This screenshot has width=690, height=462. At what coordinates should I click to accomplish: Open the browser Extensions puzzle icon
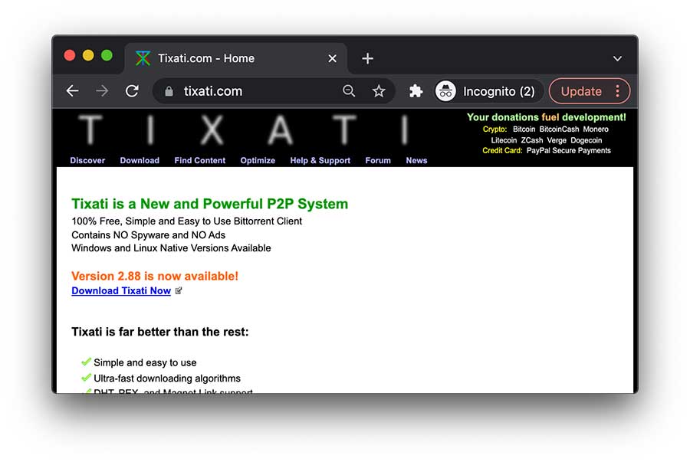point(415,90)
